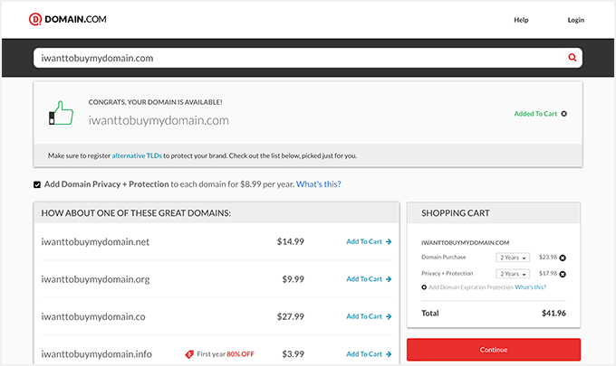The width and height of the screenshot is (616, 366).
Task: Open Privacy + Protection years dropdown
Action: point(513,274)
